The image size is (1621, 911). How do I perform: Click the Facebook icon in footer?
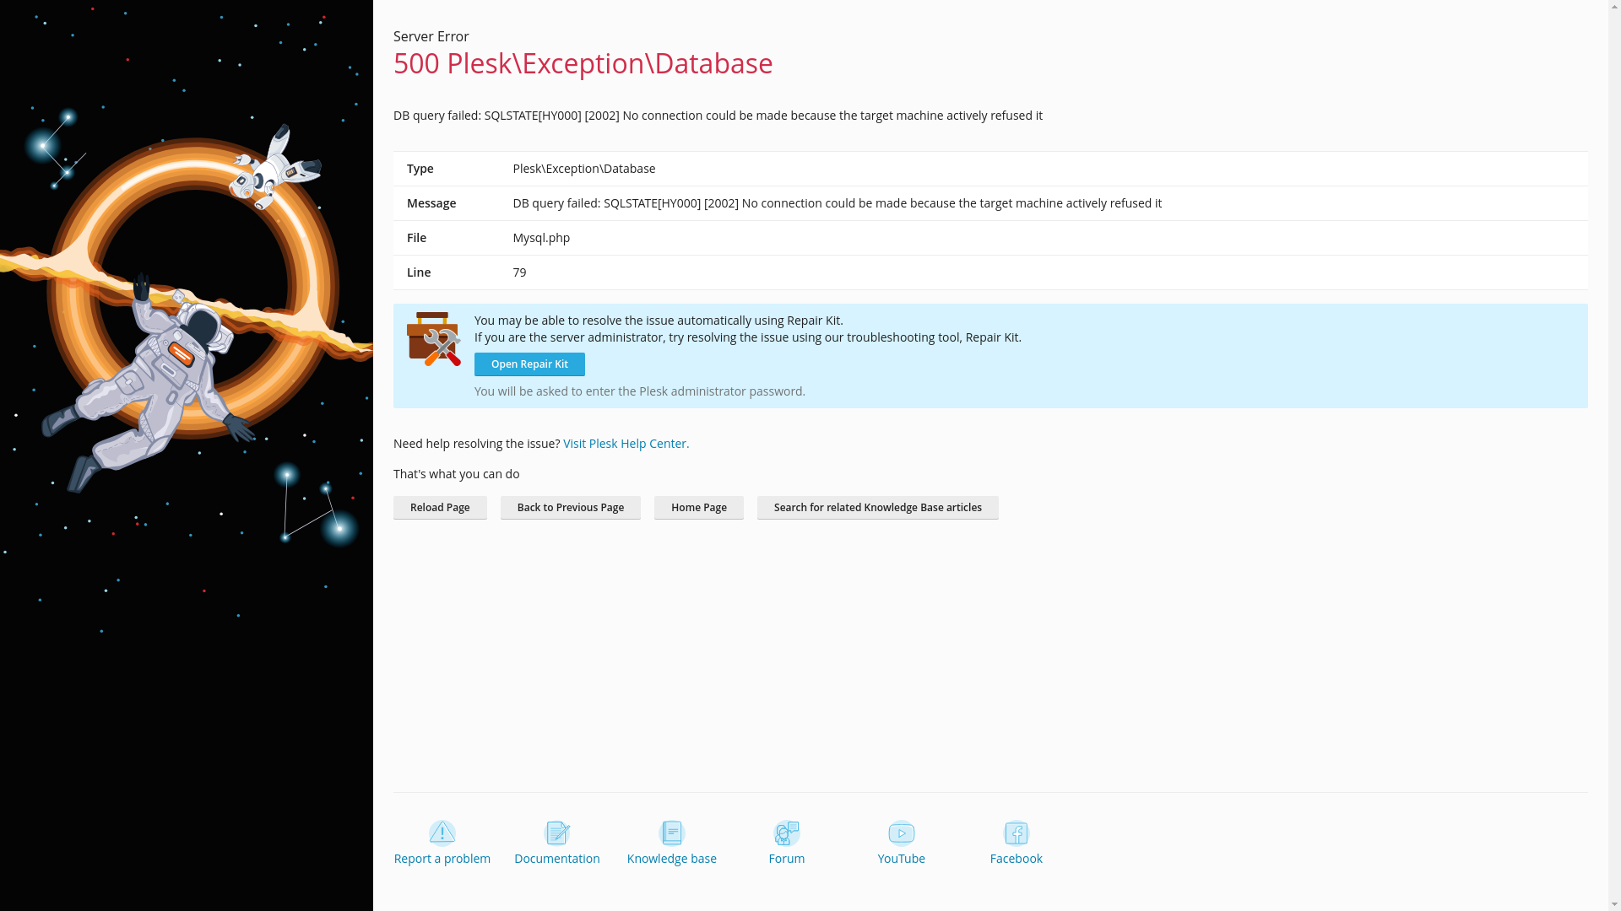click(x=1016, y=833)
